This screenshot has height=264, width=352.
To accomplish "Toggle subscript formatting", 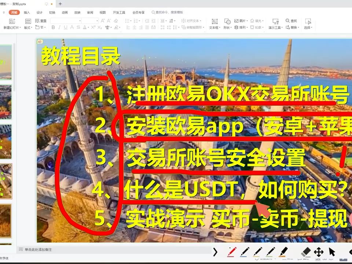I will 100,27.
